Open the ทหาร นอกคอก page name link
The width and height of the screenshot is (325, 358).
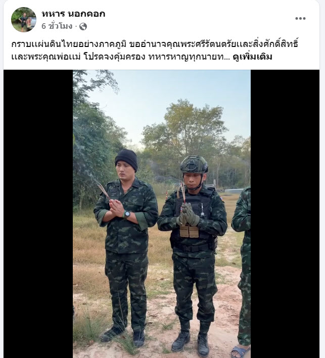[73, 14]
